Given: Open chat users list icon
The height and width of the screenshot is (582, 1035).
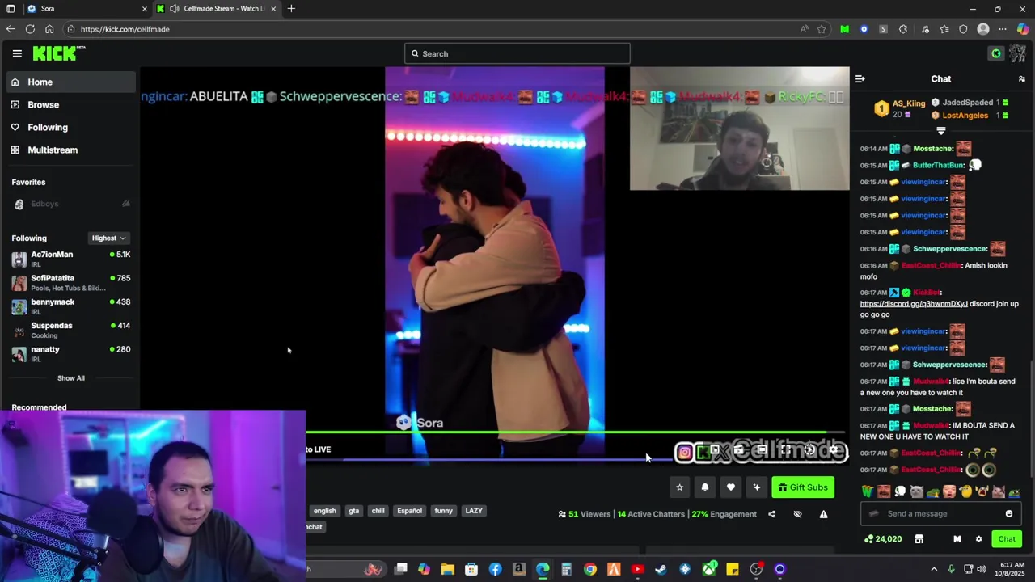Looking at the screenshot, I should point(1022,78).
